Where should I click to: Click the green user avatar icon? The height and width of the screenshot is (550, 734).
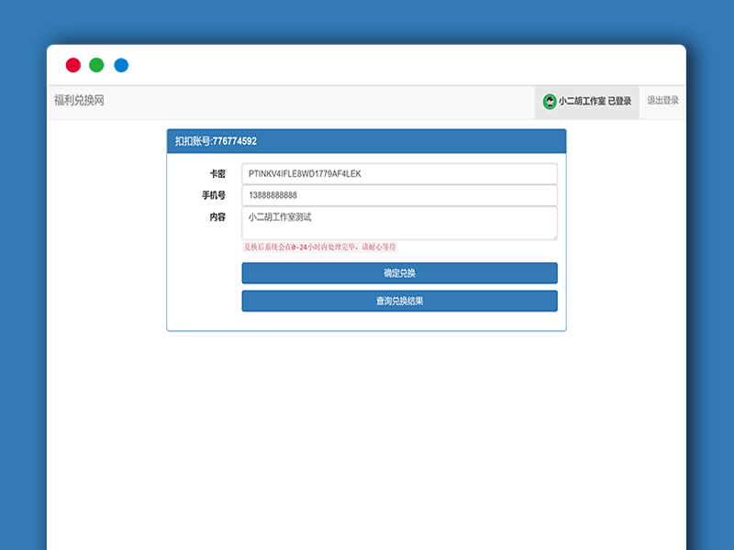coord(550,101)
